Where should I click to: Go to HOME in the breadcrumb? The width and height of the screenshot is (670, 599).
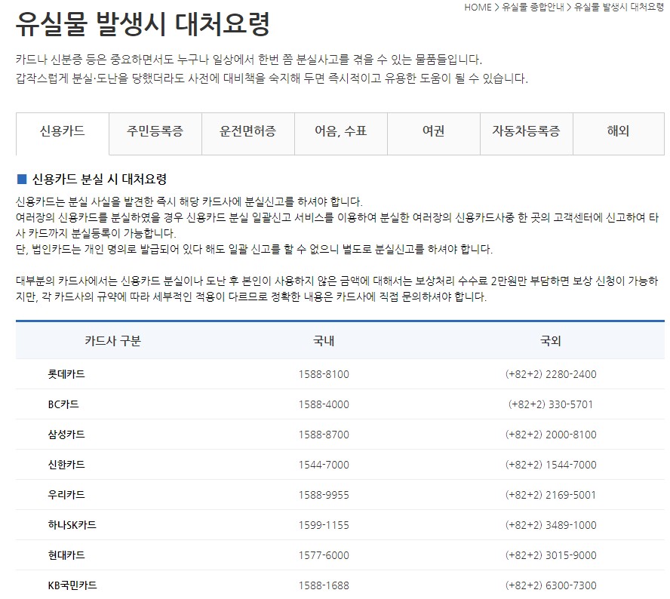click(478, 8)
